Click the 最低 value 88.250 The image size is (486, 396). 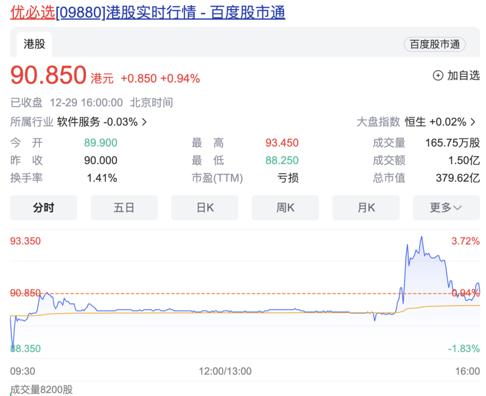coord(282,160)
